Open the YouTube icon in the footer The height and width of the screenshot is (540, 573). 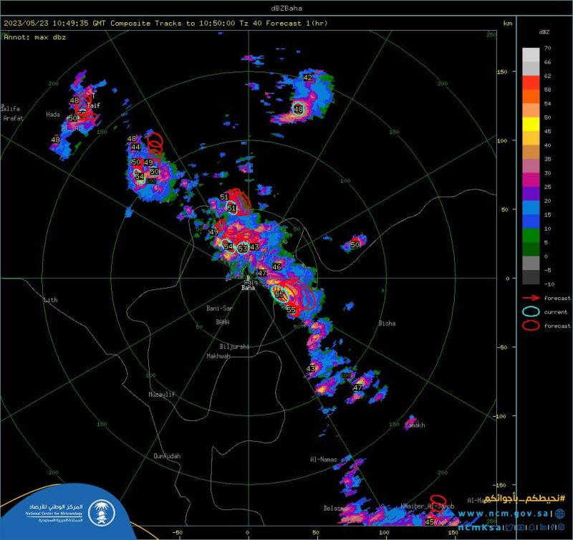point(521,527)
